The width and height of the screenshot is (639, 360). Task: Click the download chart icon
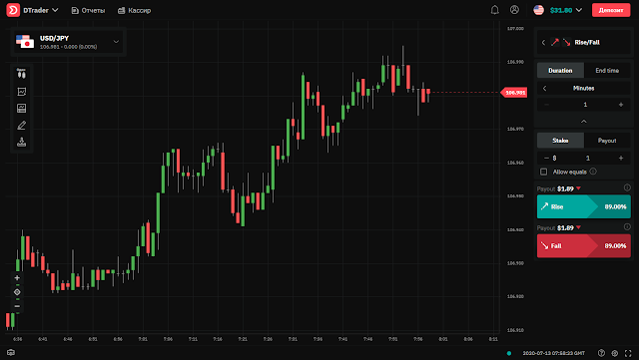22,142
